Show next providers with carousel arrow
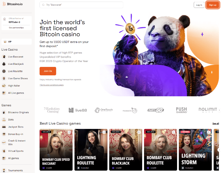 pyautogui.click(x=219, y=110)
